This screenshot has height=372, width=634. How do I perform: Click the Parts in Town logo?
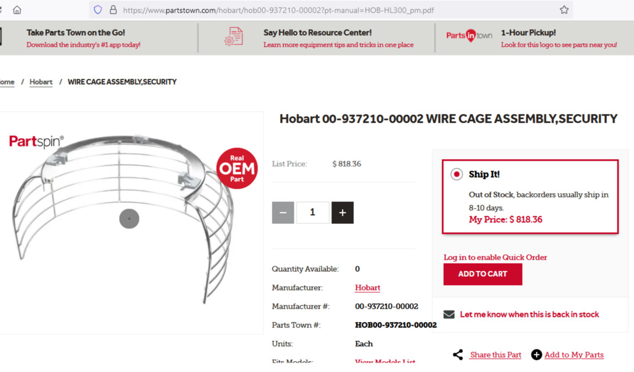click(x=469, y=36)
